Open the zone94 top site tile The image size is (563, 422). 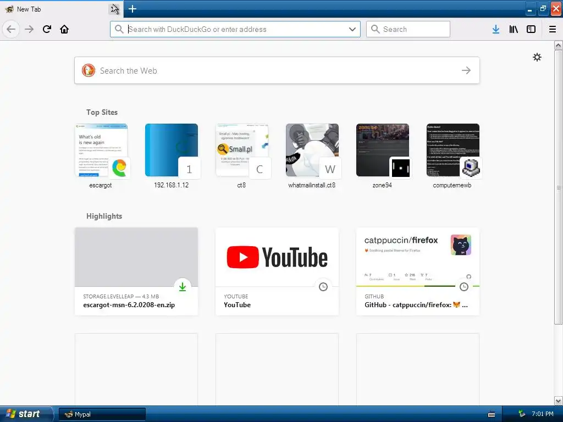click(x=383, y=156)
